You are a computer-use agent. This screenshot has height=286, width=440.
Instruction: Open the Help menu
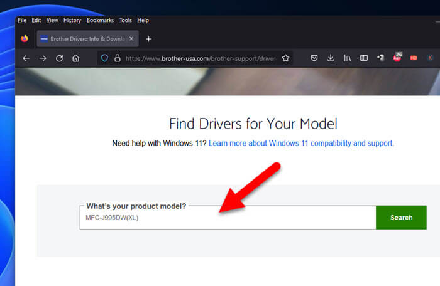[143, 21]
